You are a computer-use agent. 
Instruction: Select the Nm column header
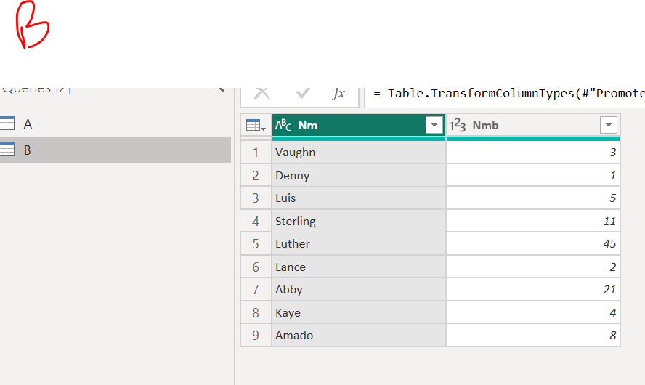click(359, 125)
